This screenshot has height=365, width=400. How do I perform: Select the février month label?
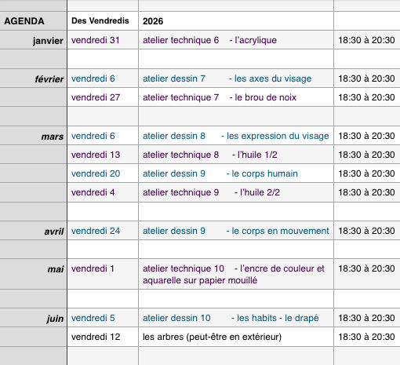tap(33, 78)
